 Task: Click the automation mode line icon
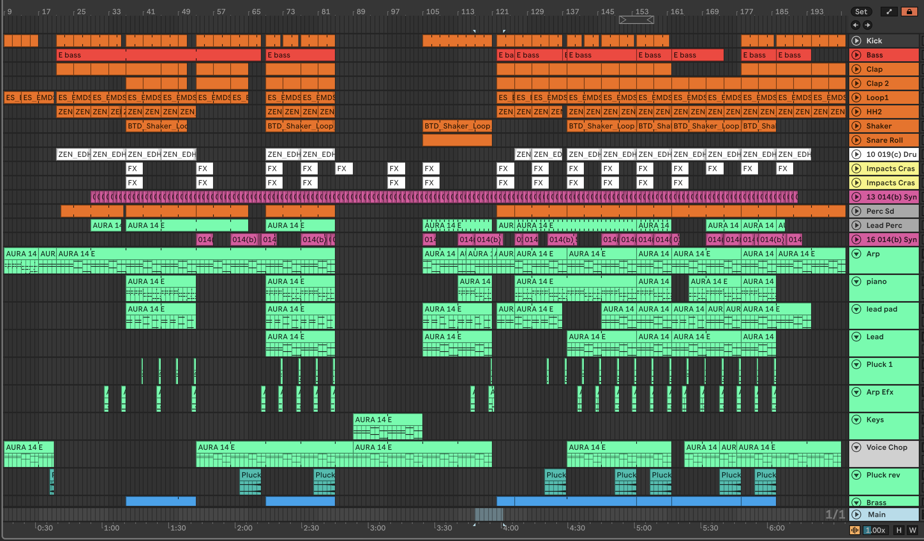pyautogui.click(x=889, y=12)
